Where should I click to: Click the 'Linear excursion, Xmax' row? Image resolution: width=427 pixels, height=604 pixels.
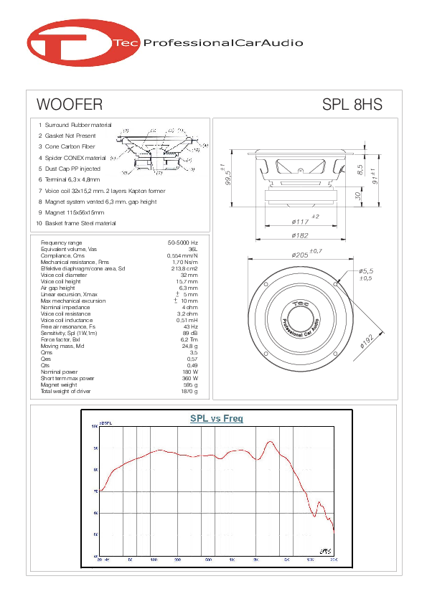pyautogui.click(x=119, y=294)
